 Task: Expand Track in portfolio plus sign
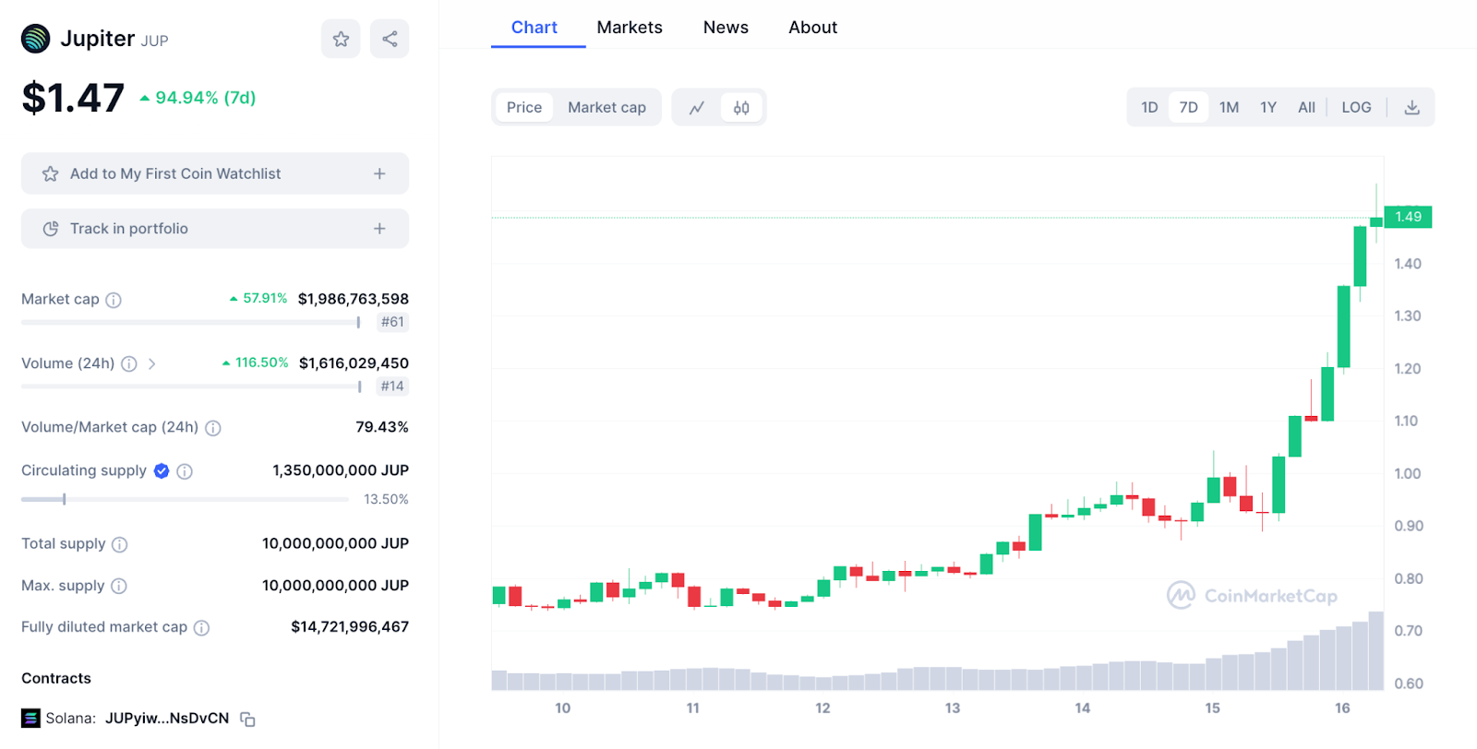[x=379, y=229]
